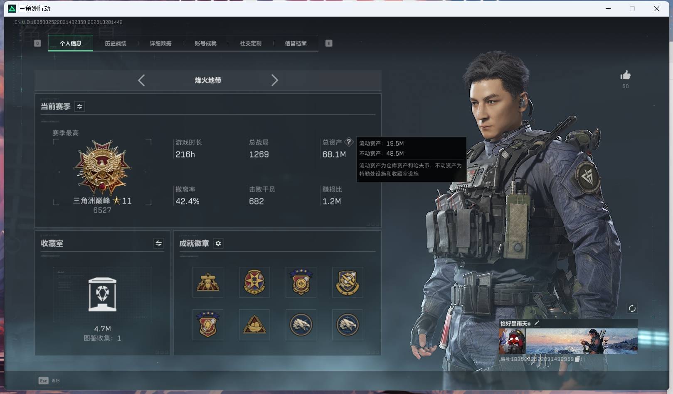Image resolution: width=673 pixels, height=394 pixels.
Task: Click the Q key tab-switch icon
Action: (x=37, y=43)
